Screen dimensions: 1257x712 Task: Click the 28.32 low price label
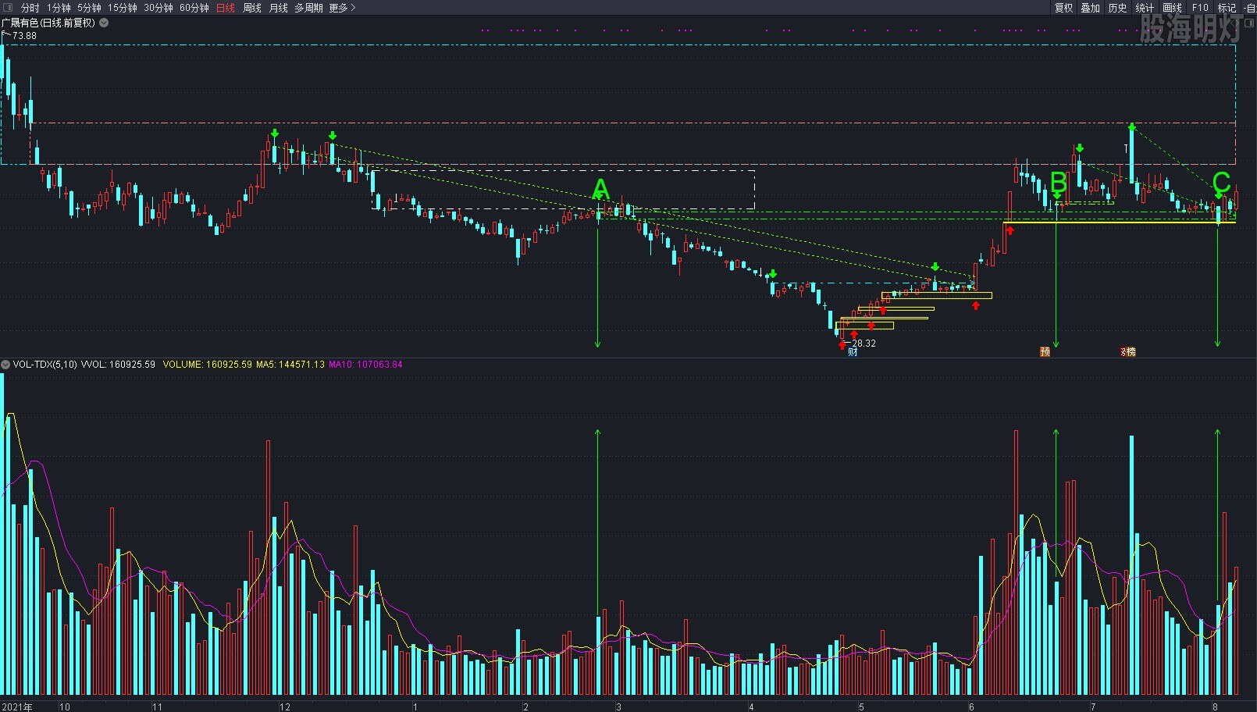pos(864,344)
